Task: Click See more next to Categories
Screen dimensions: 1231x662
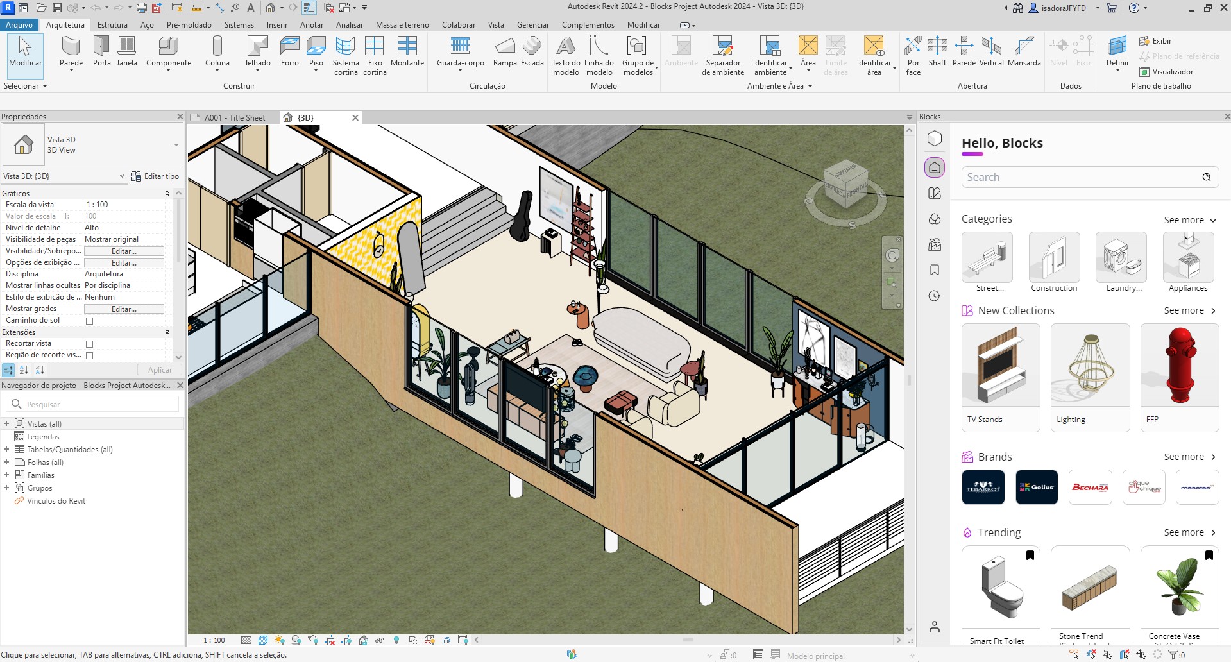Action: pyautogui.click(x=1190, y=220)
